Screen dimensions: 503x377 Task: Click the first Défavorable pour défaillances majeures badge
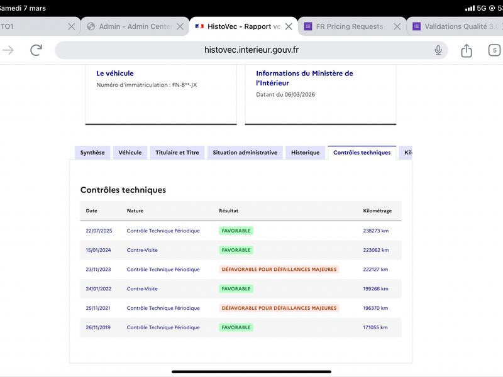click(x=279, y=270)
